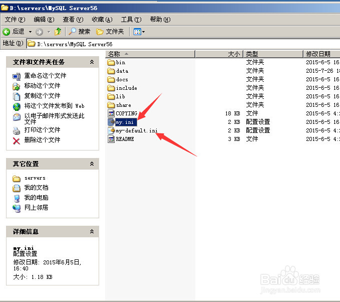This screenshot has width=340, height=302.
Task: Click 重命名这个文件 link
Action: tap(46, 76)
